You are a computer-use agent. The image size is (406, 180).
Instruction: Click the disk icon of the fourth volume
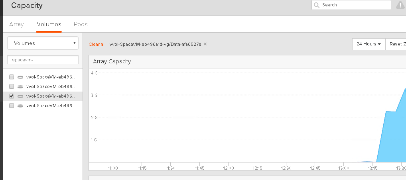20,106
